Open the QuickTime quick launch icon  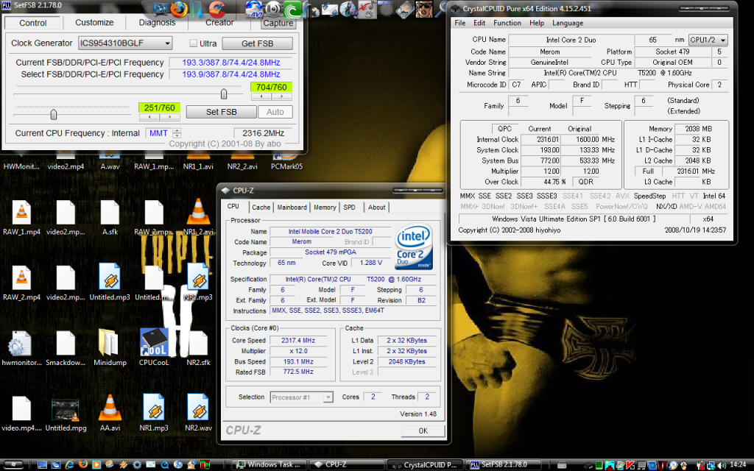coord(164,465)
